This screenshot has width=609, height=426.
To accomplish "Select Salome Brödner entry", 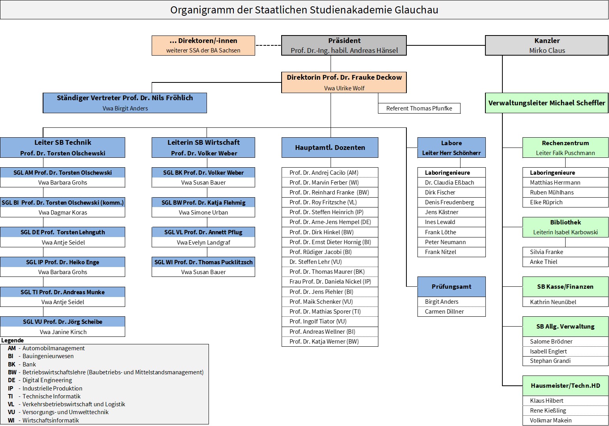I will point(566,341).
